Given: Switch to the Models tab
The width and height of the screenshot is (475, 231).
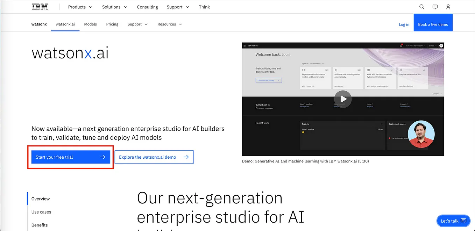Looking at the screenshot, I should click(x=90, y=24).
